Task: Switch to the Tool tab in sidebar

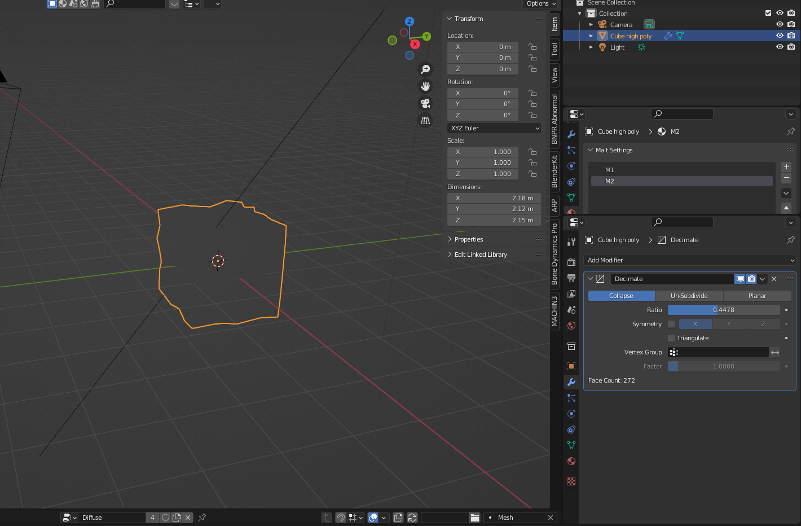Action: pos(554,49)
